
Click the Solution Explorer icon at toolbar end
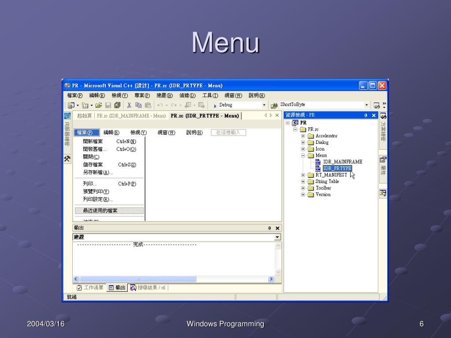click(377, 106)
